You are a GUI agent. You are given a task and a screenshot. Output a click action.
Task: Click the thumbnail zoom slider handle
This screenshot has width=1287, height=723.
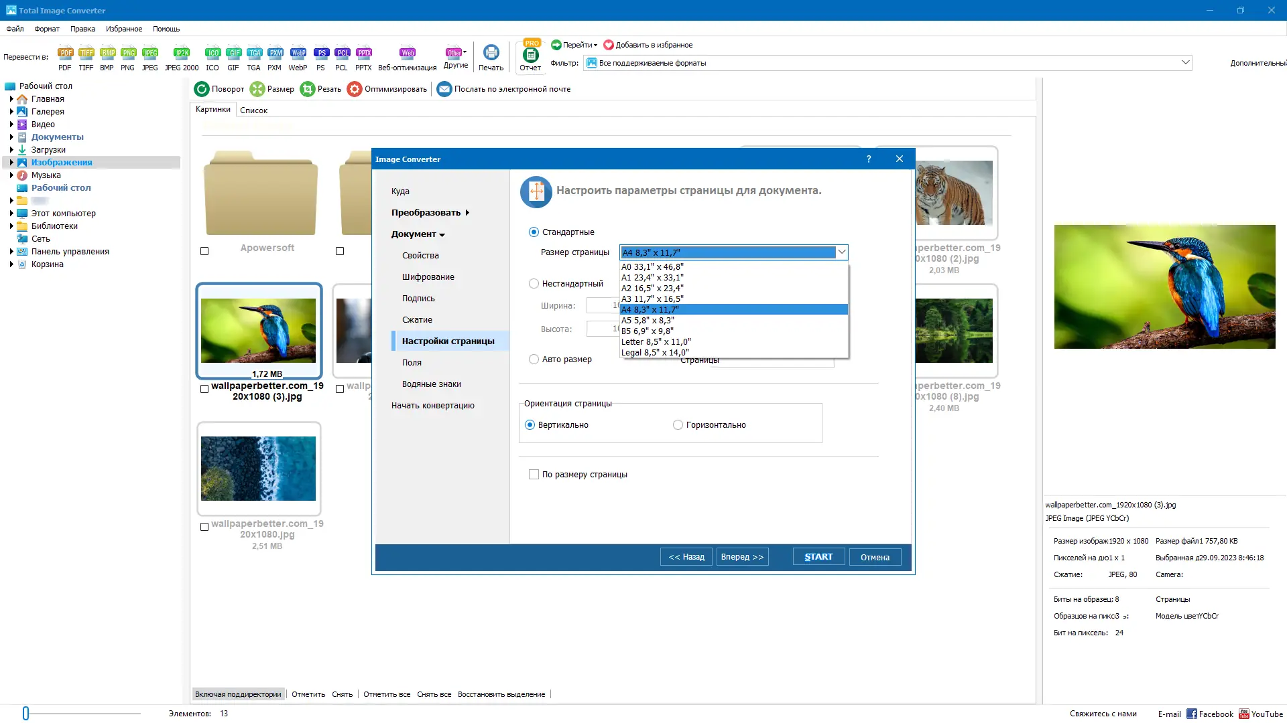pos(25,714)
